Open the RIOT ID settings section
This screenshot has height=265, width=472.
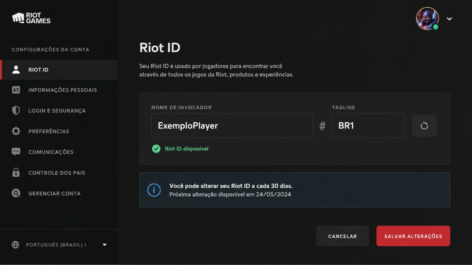tap(58, 70)
